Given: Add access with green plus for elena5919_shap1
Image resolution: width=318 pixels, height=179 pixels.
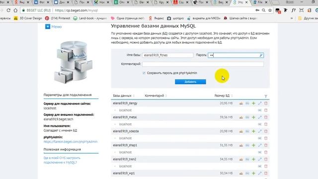Looking at the screenshot, I should [253, 145].
